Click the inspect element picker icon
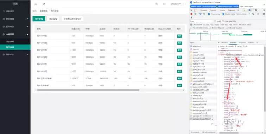This screenshot has height=134, width=266. (191, 10)
